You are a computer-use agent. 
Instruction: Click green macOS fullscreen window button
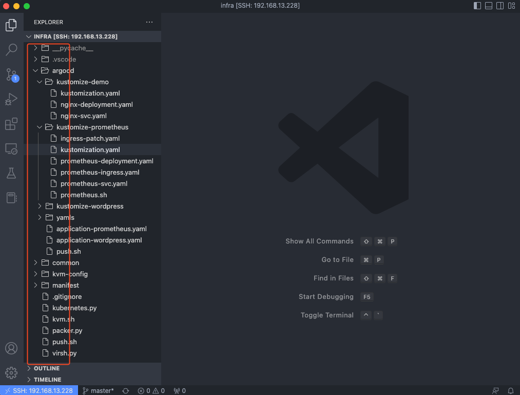pyautogui.click(x=27, y=6)
